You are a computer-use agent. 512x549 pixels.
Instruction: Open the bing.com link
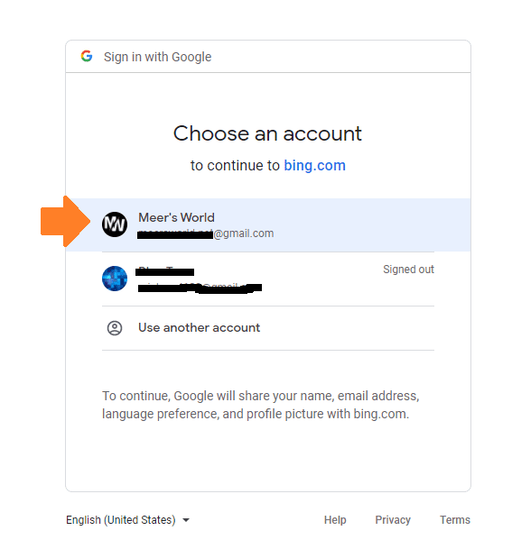tap(314, 166)
